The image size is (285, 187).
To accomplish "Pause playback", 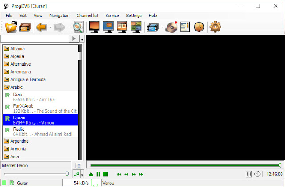I will point(98,174).
